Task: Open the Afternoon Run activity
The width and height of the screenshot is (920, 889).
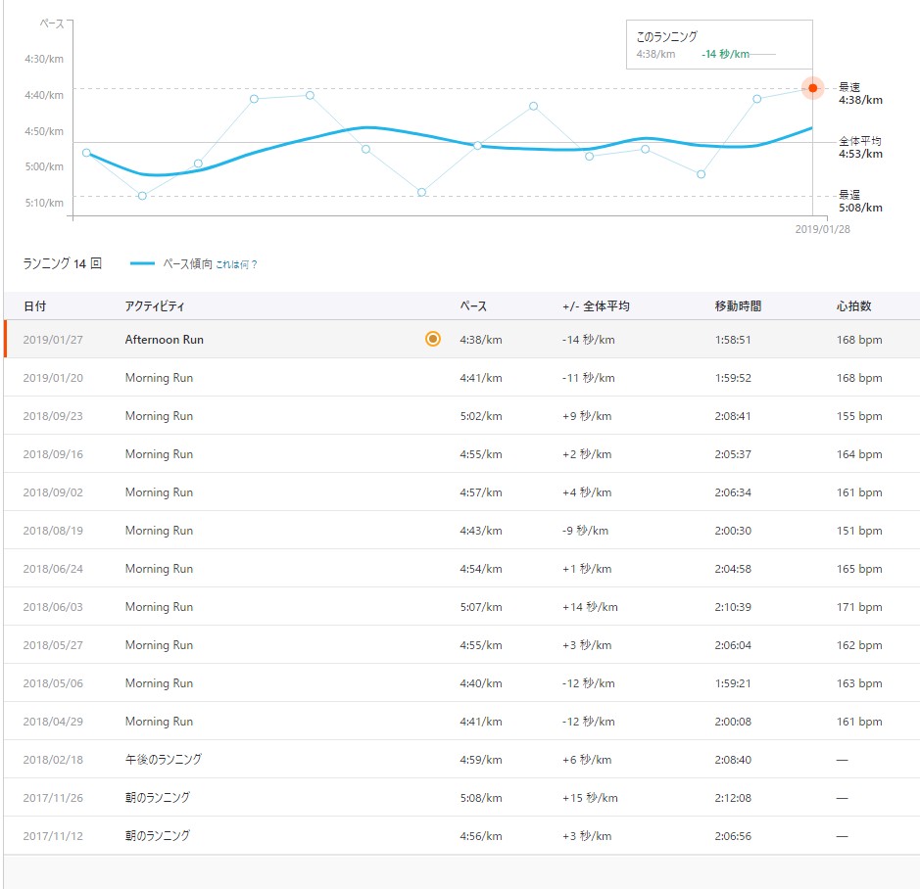Action: pos(165,340)
